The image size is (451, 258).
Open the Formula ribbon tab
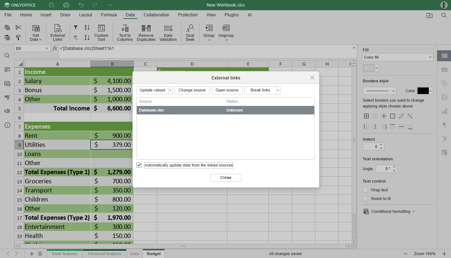tap(109, 15)
